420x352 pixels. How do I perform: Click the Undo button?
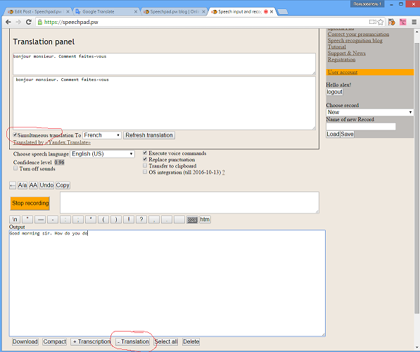click(x=46, y=185)
